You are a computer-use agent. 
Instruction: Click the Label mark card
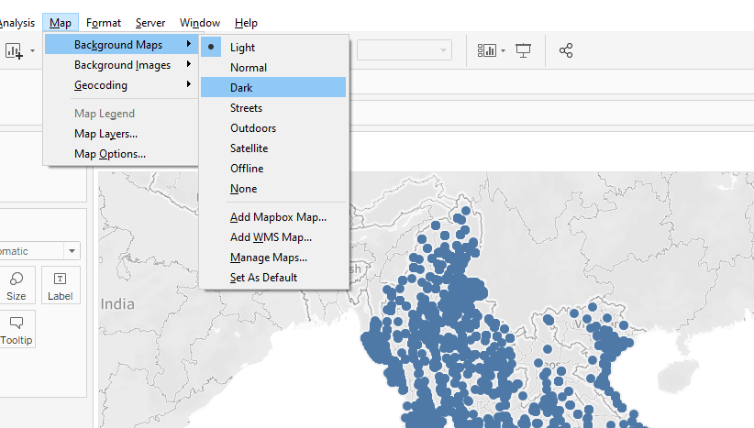[x=61, y=285]
